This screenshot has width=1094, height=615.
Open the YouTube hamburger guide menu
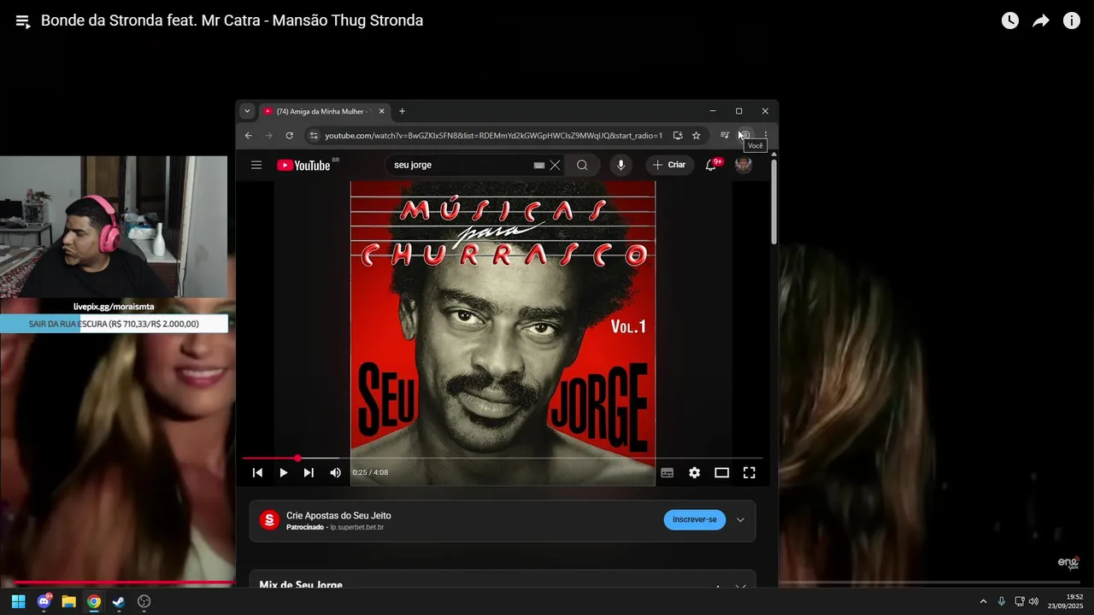click(x=256, y=165)
